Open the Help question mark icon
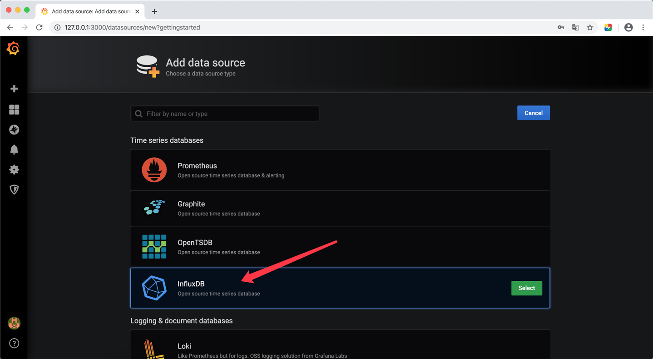 [x=14, y=343]
